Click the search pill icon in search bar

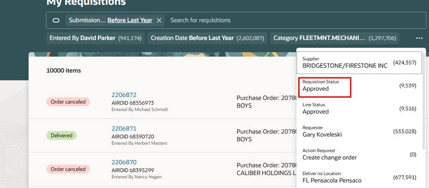pos(56,20)
